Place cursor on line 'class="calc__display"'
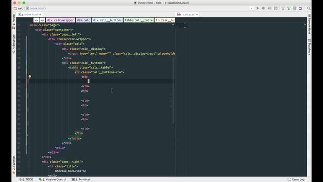The width and height of the screenshot is (323, 182). [84, 49]
